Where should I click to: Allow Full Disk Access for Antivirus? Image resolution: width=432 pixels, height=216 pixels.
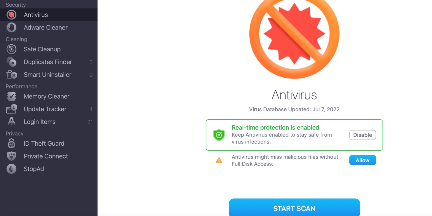click(363, 160)
